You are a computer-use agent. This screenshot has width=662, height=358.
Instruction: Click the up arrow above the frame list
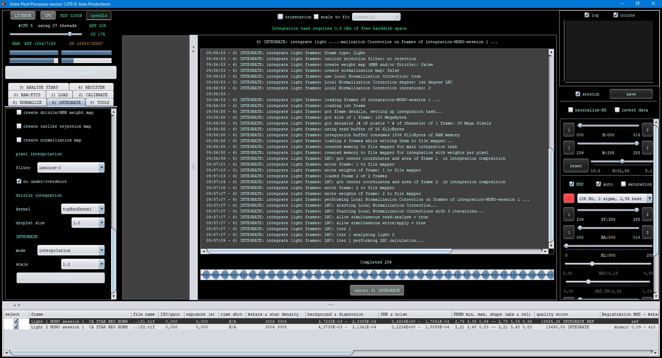[15, 305]
